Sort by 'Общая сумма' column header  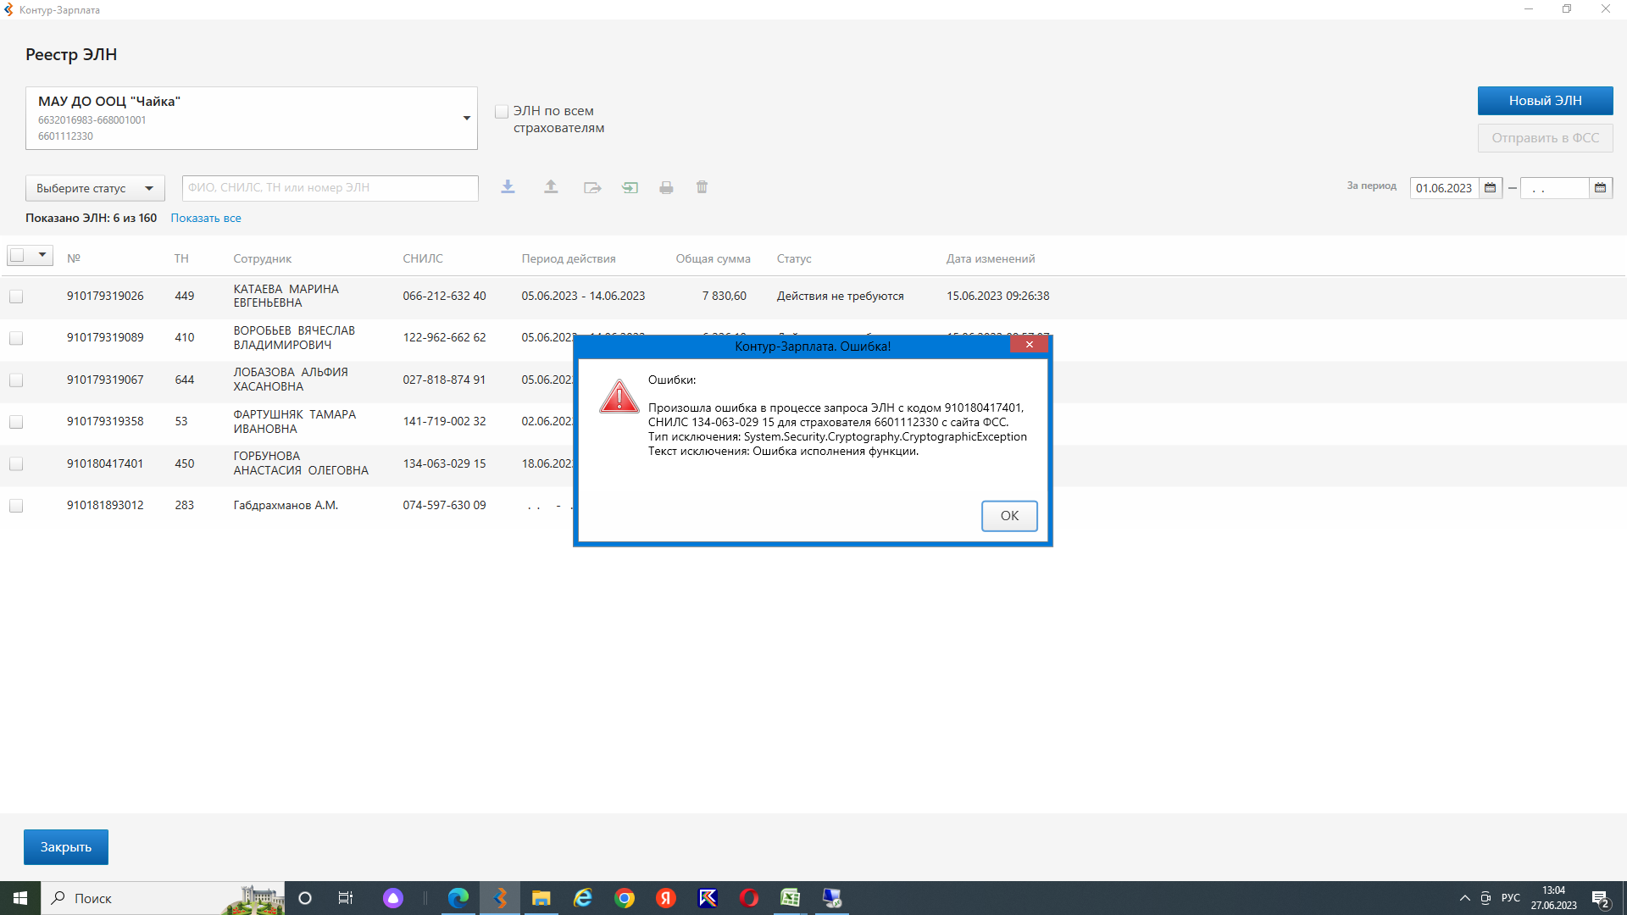[x=713, y=259]
